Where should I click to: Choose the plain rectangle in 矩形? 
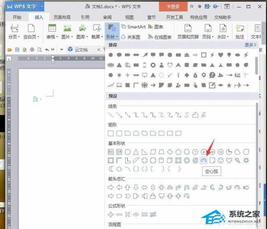[110, 133]
